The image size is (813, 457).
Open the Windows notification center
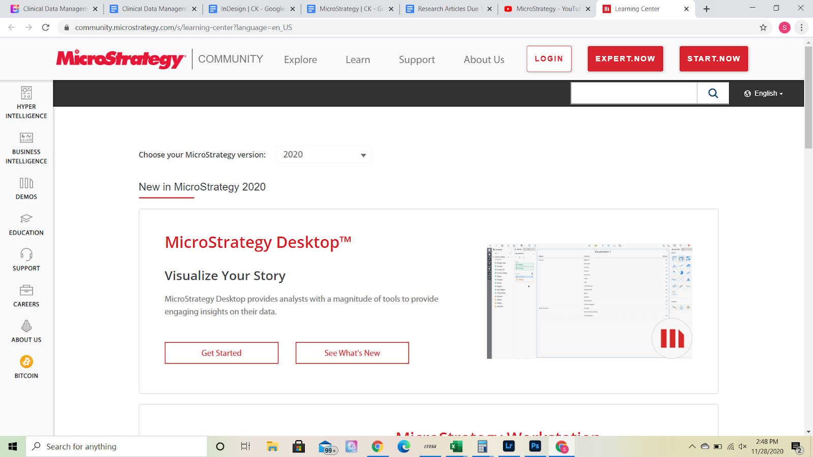(x=796, y=447)
